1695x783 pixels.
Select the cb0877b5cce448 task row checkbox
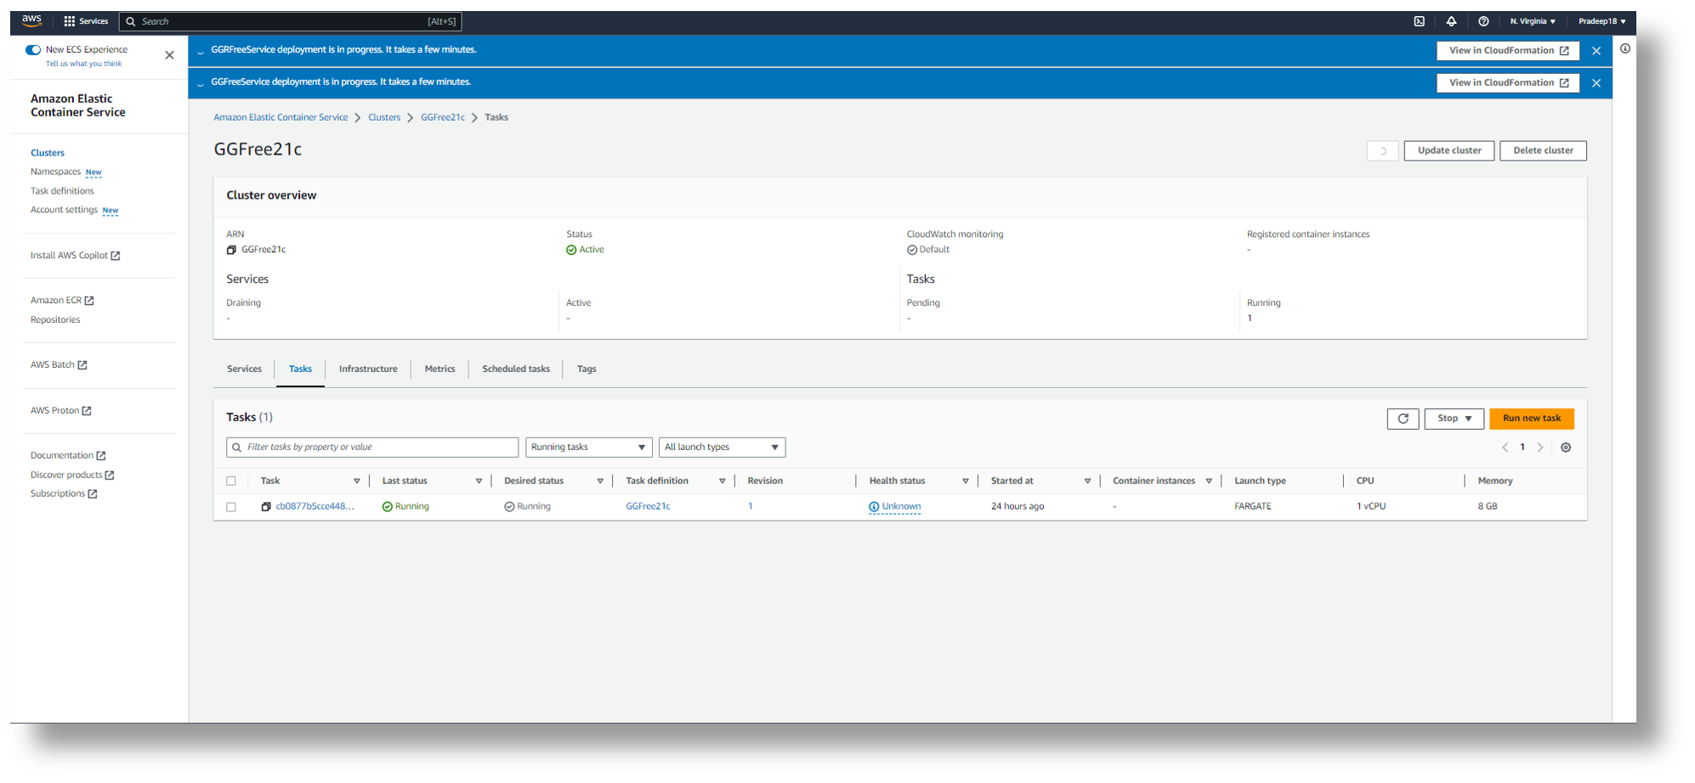coord(231,507)
